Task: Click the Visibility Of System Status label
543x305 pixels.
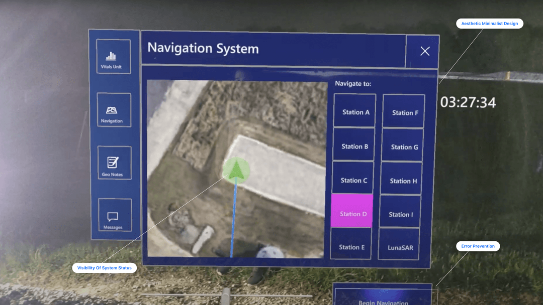Action: [104, 268]
